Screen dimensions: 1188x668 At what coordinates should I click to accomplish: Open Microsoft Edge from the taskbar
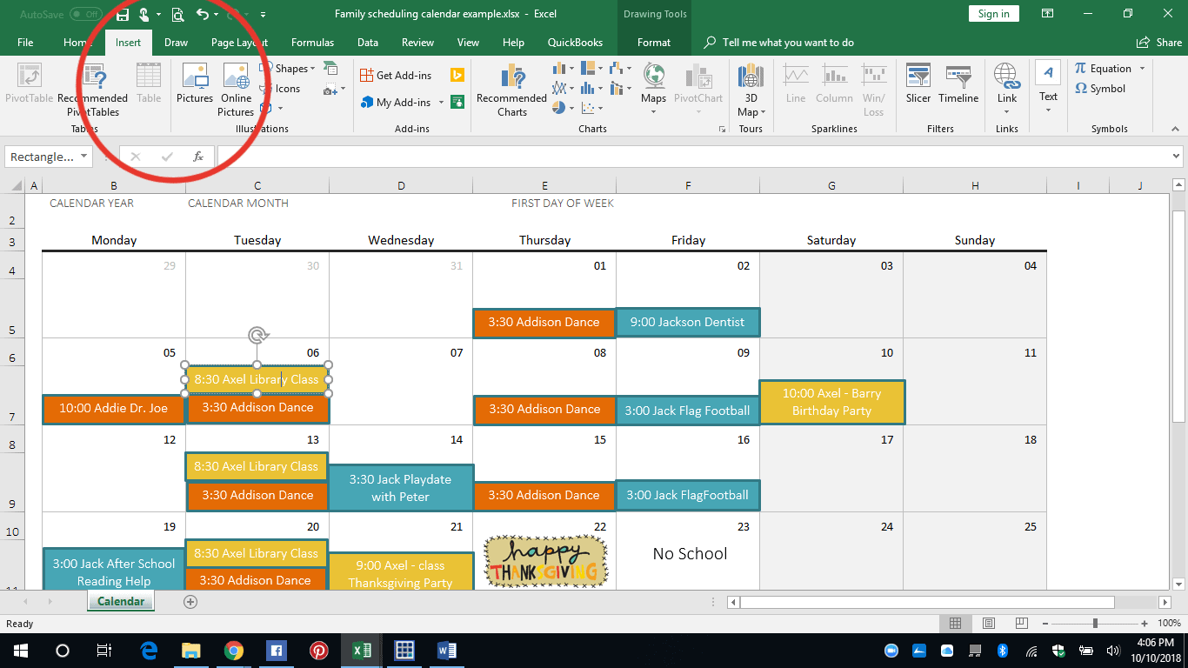point(148,650)
